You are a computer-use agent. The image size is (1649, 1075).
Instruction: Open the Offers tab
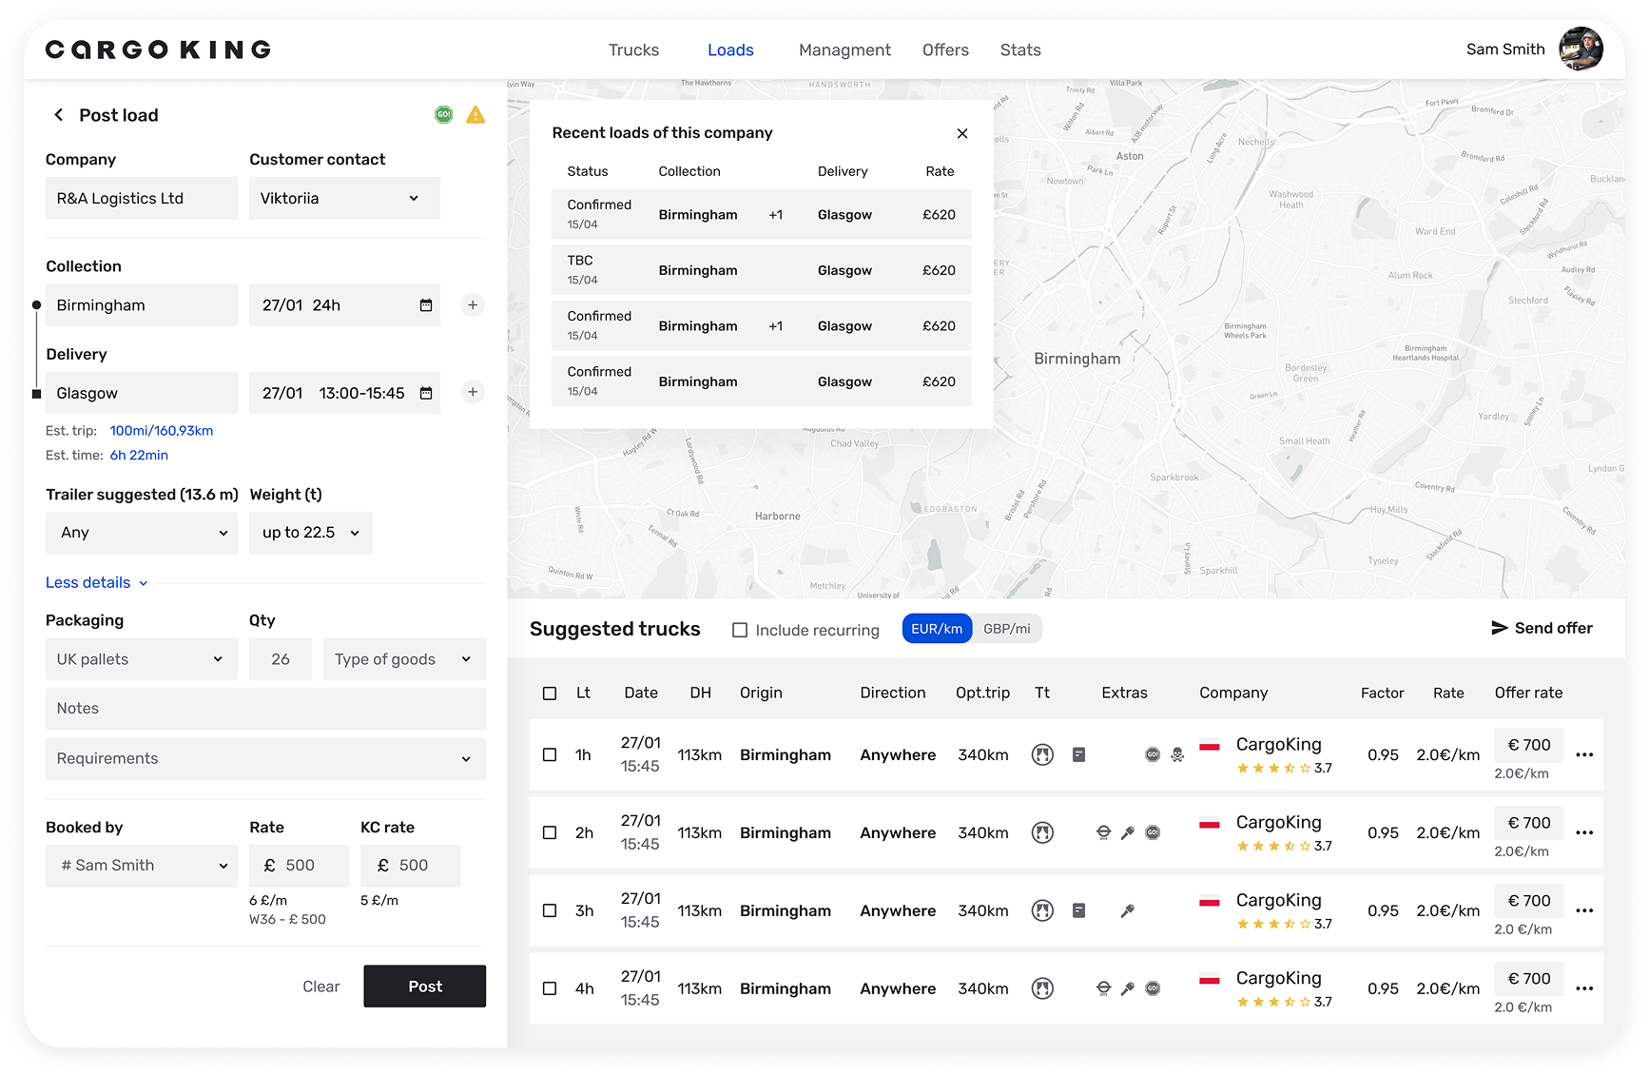(945, 50)
